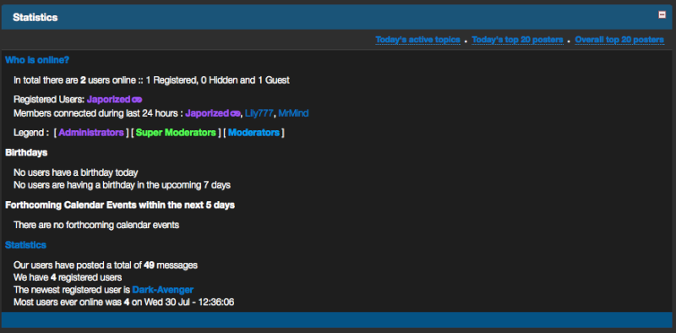Image resolution: width=676 pixels, height=333 pixels.
Task: Open Overall top 20 posters
Action: [x=619, y=40]
